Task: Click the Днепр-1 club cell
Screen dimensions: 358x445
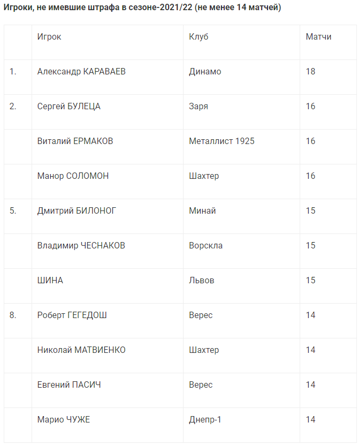Action: [x=205, y=420]
